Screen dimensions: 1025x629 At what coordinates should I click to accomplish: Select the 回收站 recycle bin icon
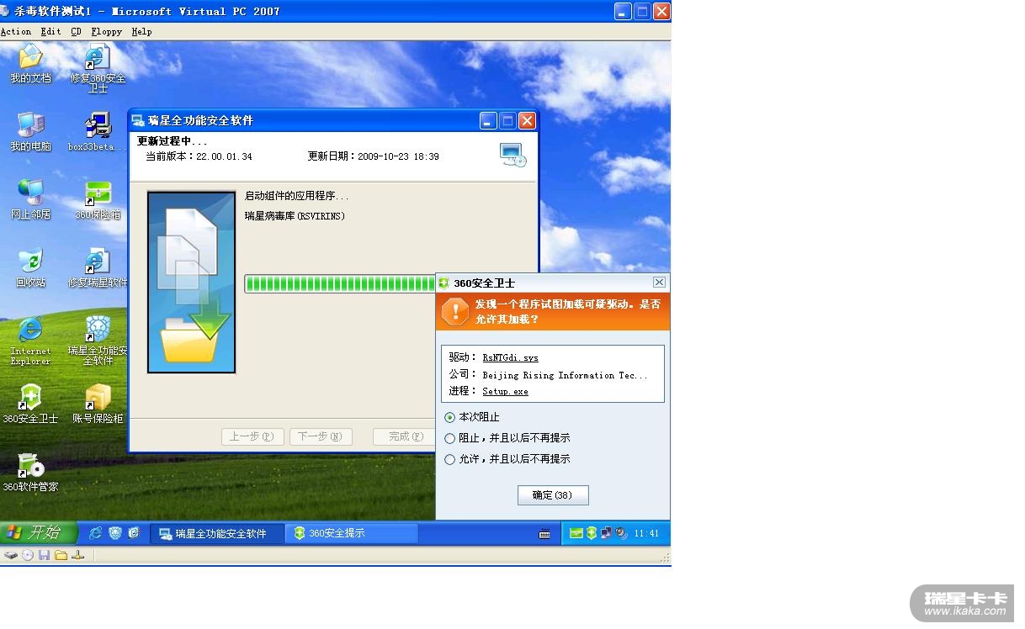30,268
